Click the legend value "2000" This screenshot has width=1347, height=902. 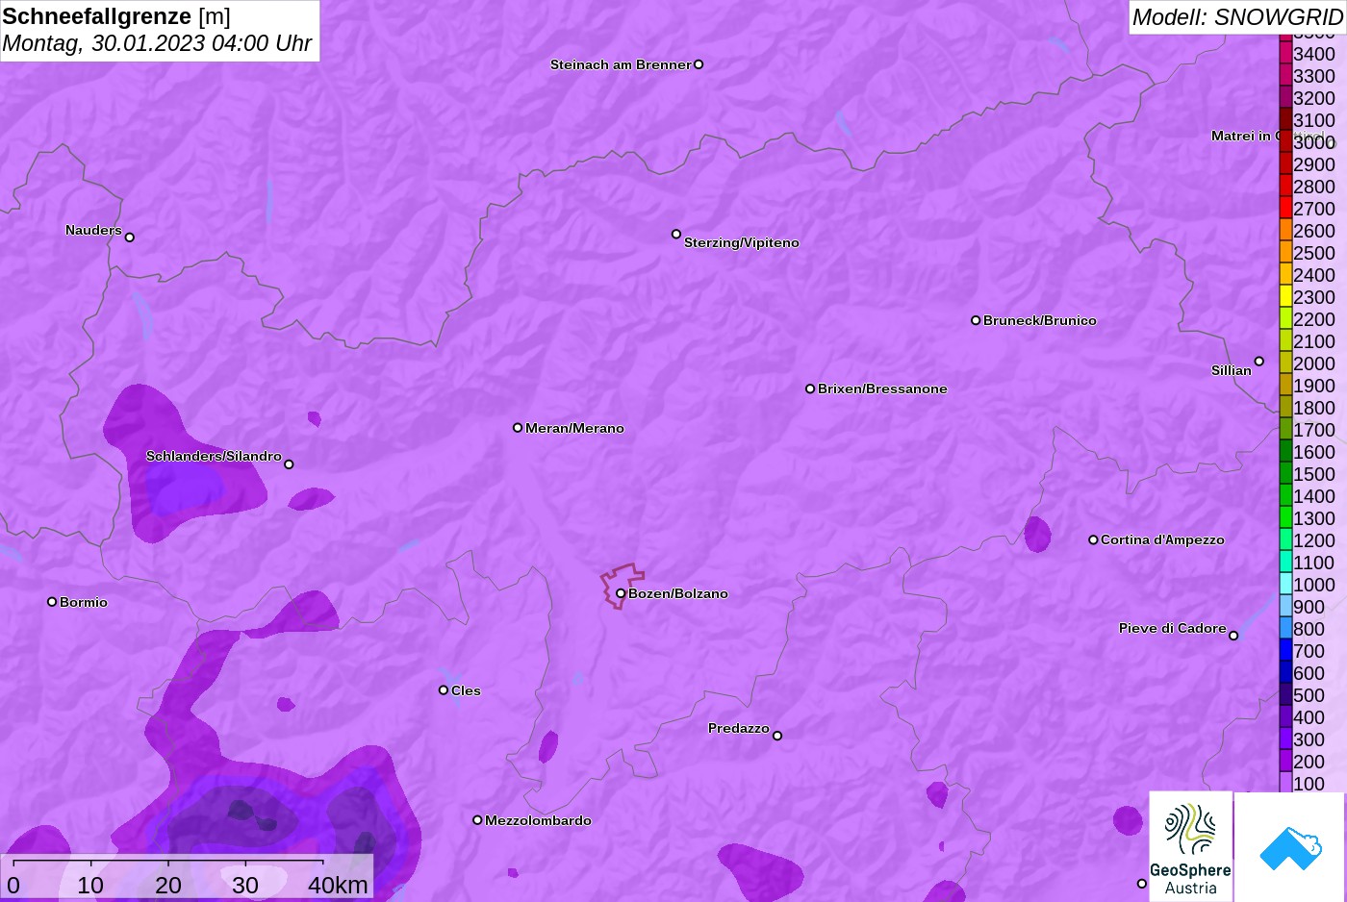1314,363
